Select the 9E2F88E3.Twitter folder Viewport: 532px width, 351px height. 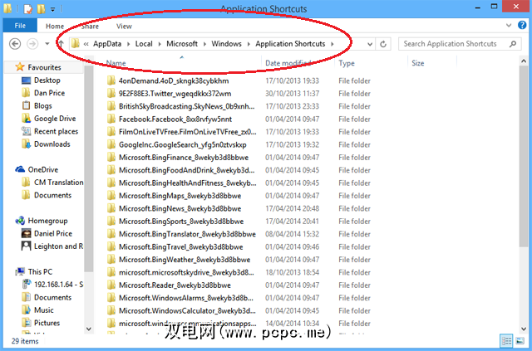175,94
